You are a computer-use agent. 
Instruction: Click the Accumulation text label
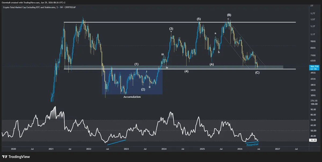coord(132,97)
